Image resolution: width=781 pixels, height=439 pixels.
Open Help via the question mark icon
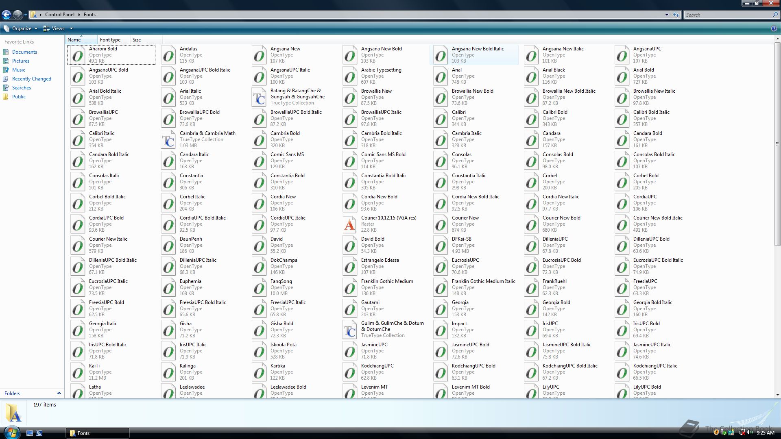[x=774, y=28]
